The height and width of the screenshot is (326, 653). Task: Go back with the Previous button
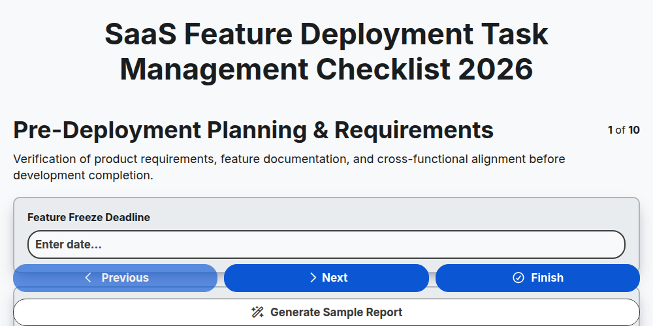pos(115,278)
